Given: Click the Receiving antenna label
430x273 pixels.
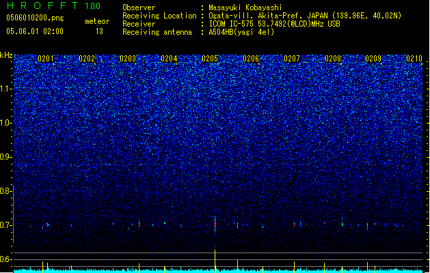Looking at the screenshot, I should pos(157,32).
